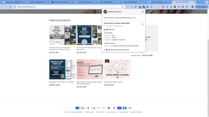Click the PayPal payment icon

point(114,108)
